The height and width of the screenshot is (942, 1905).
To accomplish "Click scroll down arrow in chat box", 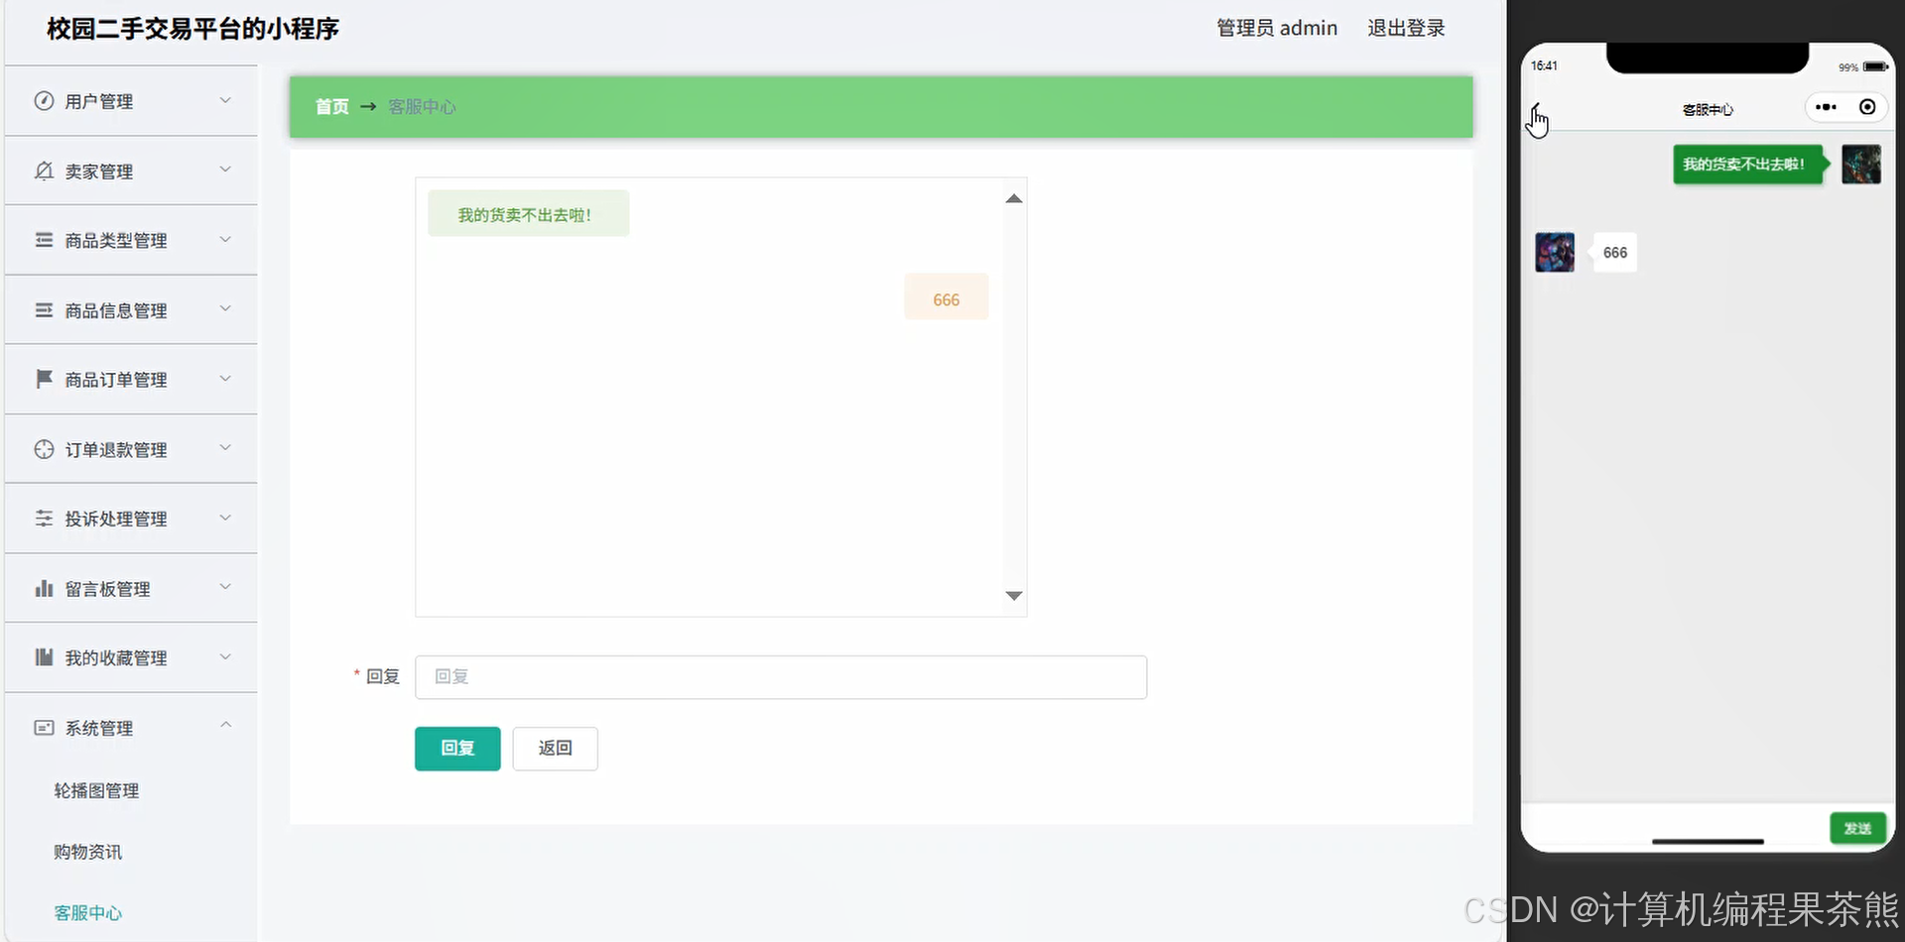I will (x=1013, y=596).
